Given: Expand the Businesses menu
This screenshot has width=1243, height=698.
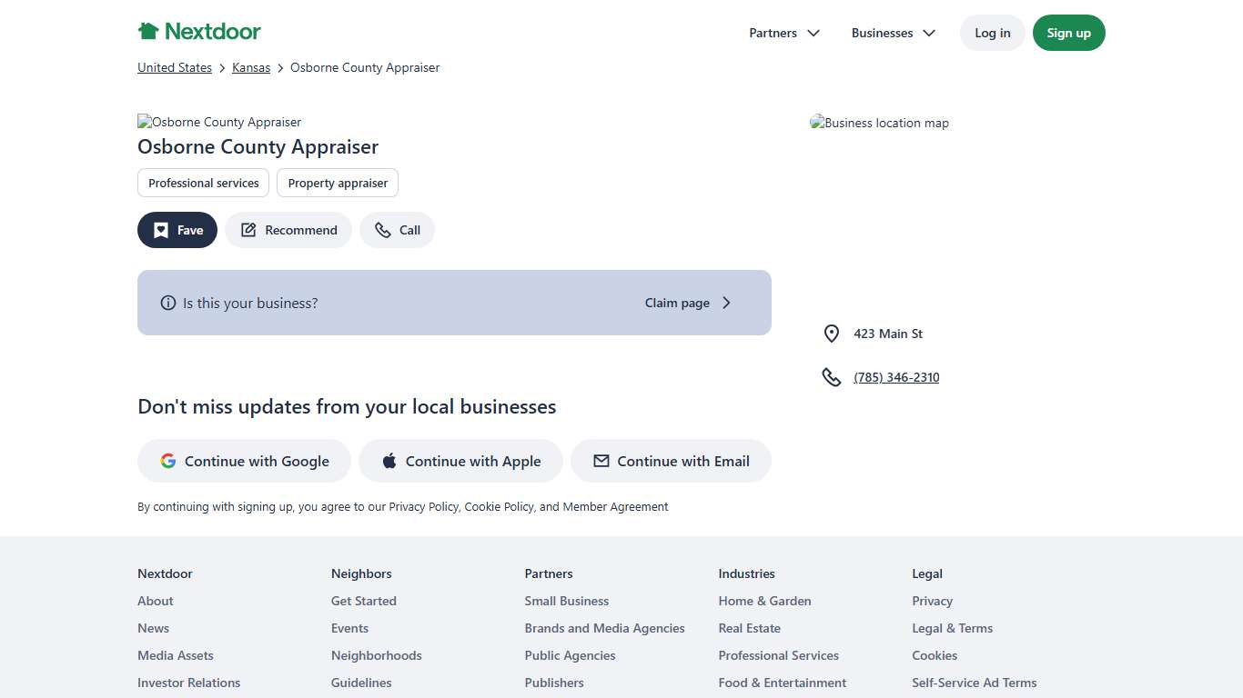Looking at the screenshot, I should [893, 33].
